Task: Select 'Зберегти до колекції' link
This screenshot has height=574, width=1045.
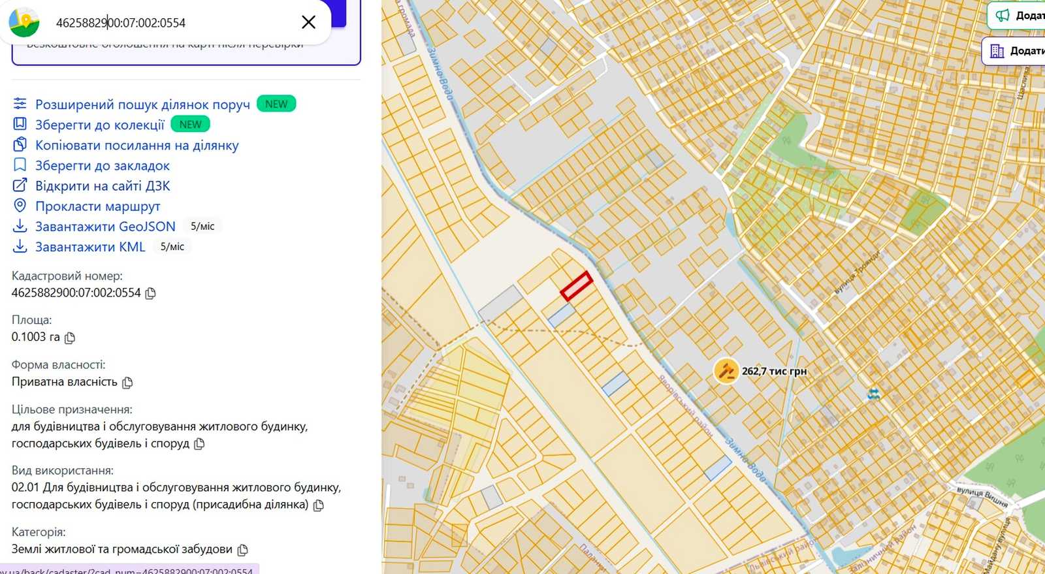Action: coord(100,125)
